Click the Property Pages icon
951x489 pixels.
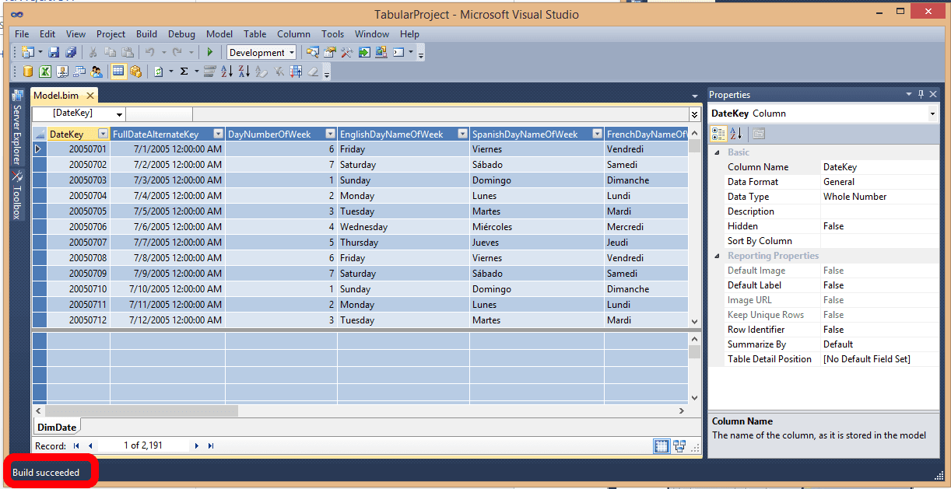[759, 134]
